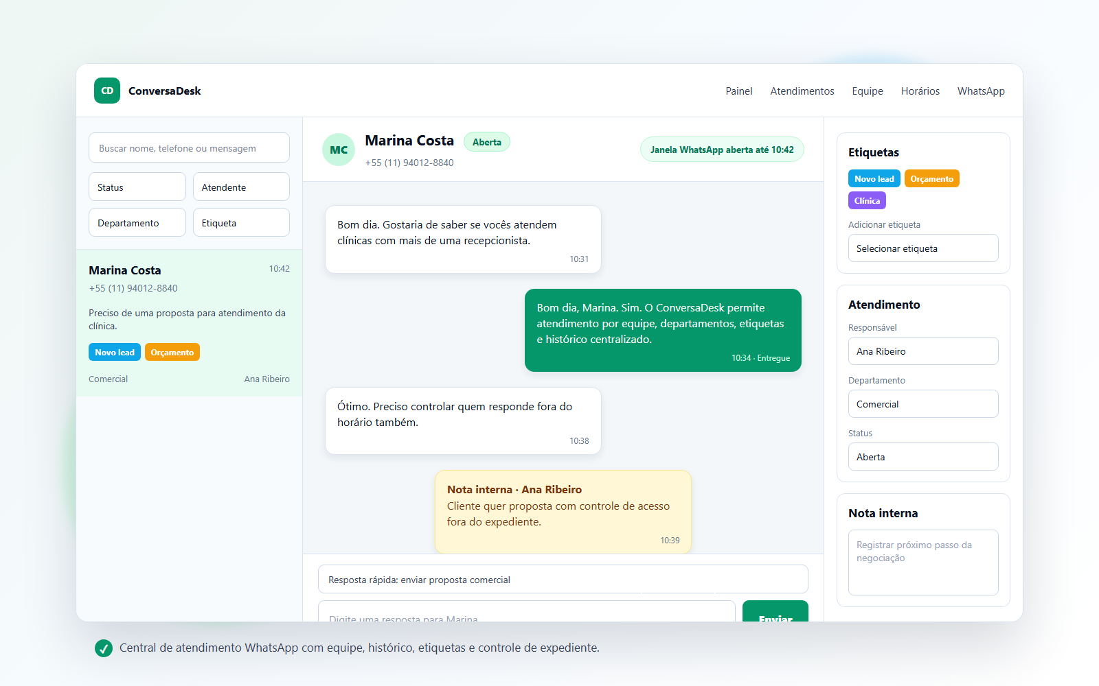Click the Etiquetas panel heading
Screen dimensions: 1099x686
pyautogui.click(x=874, y=152)
